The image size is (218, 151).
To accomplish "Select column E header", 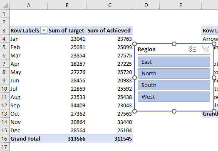I will (x=181, y=5).
